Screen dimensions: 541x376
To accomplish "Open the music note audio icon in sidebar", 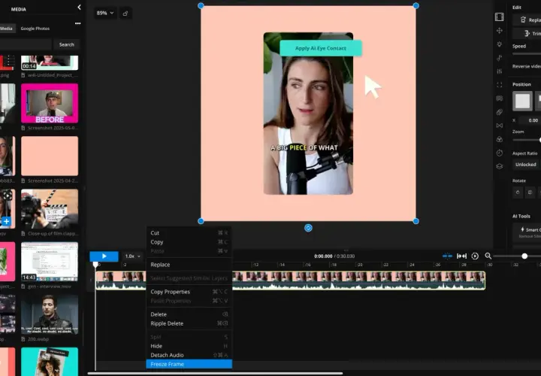I will click(x=499, y=58).
